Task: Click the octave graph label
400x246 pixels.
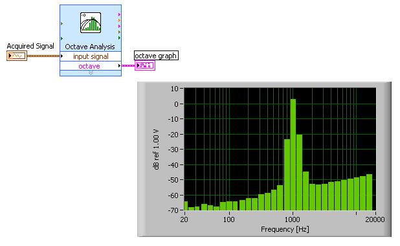Action: coord(156,56)
